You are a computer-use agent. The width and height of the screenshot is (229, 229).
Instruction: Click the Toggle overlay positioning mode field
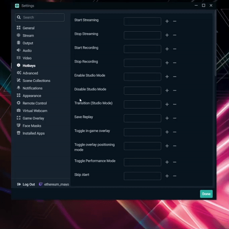(142, 146)
